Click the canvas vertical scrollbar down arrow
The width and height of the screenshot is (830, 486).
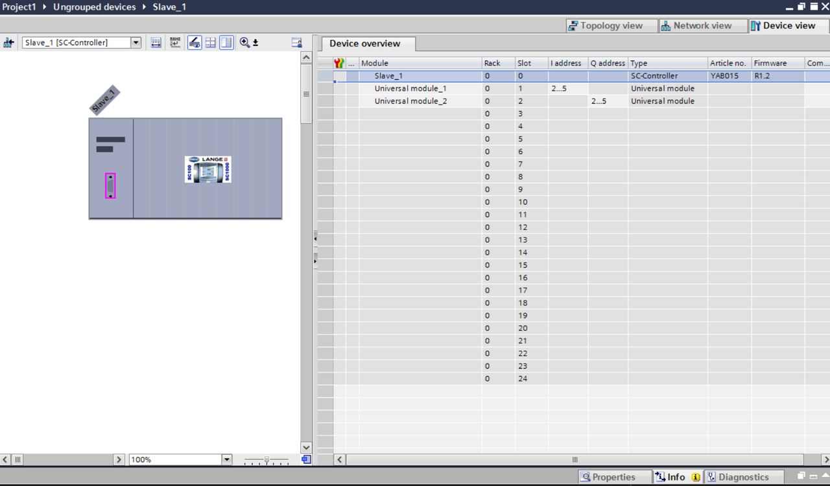tap(307, 447)
